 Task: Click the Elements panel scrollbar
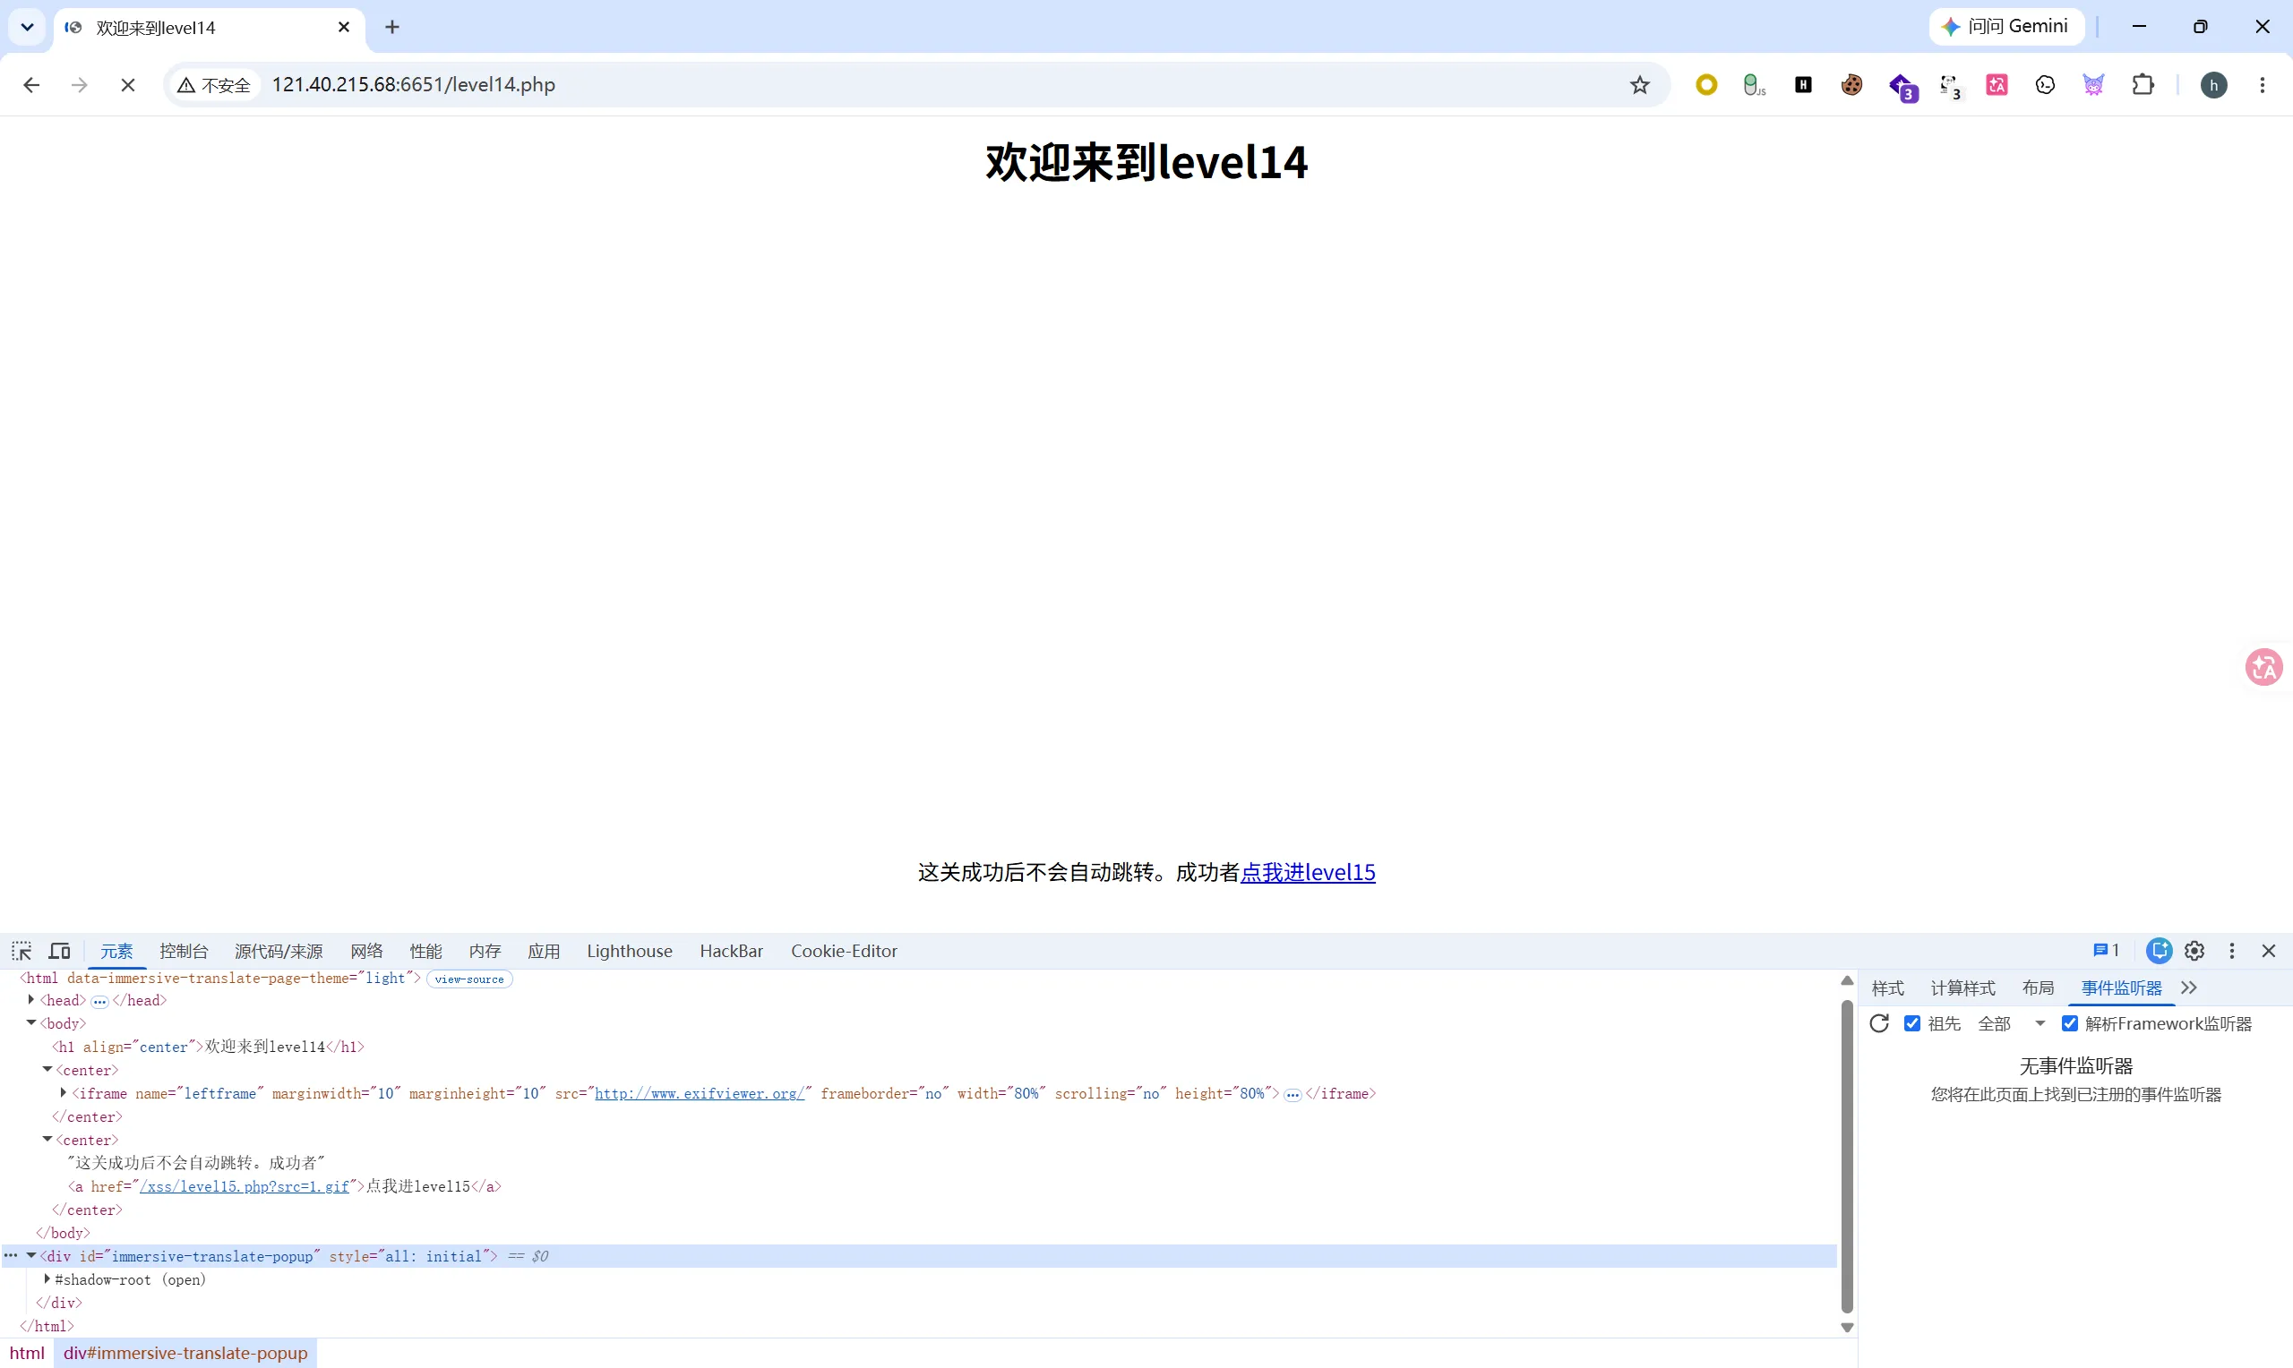point(1847,1156)
